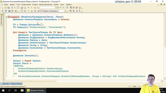Click the editor's vertical scrollbar thumb
Viewport: 166px width, 93px height.
coord(165,31)
